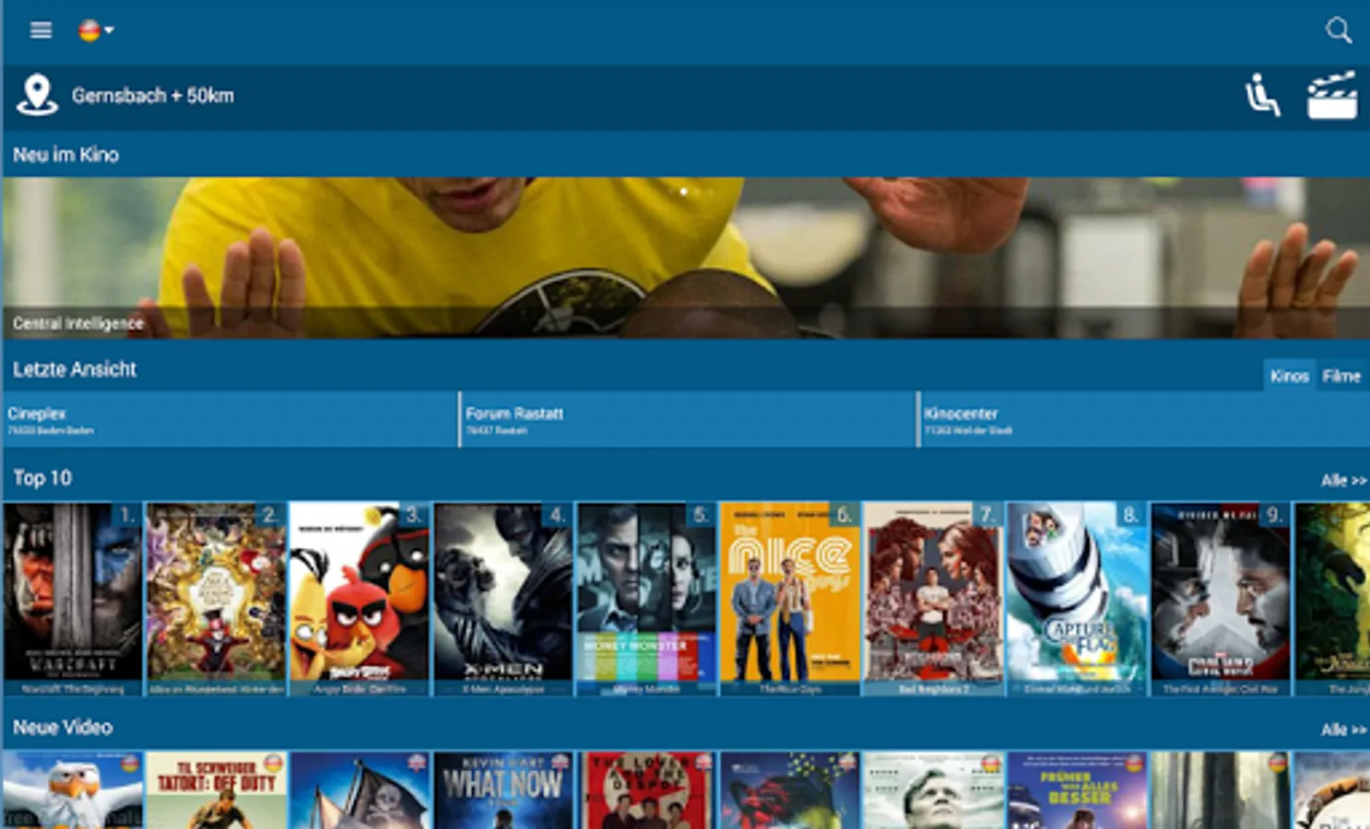The height and width of the screenshot is (829, 1370).
Task: Click the clapperboard films icon
Action: [1332, 96]
